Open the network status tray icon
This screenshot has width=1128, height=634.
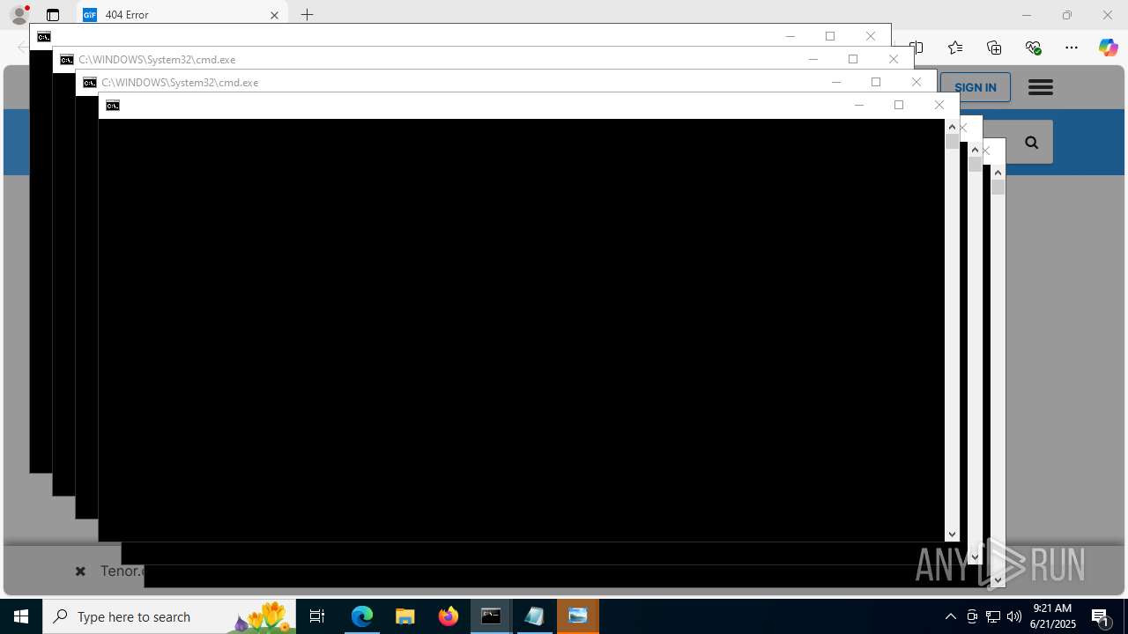click(993, 616)
